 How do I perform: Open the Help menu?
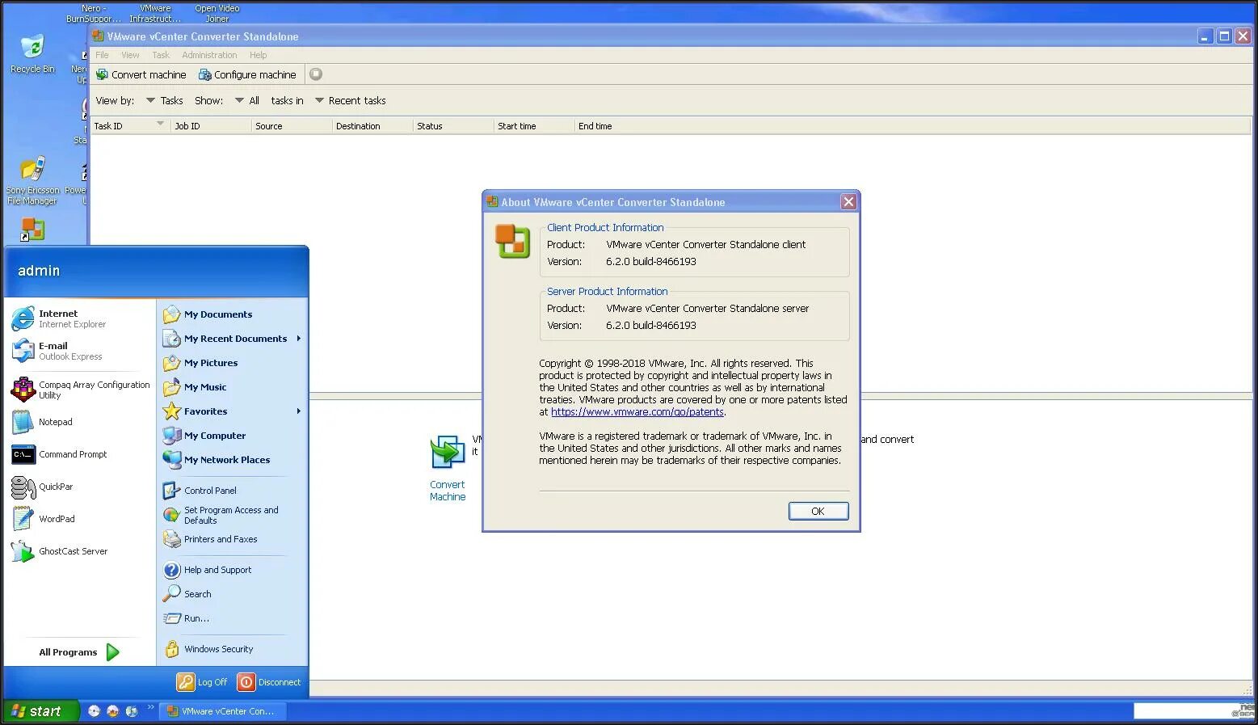coord(258,55)
